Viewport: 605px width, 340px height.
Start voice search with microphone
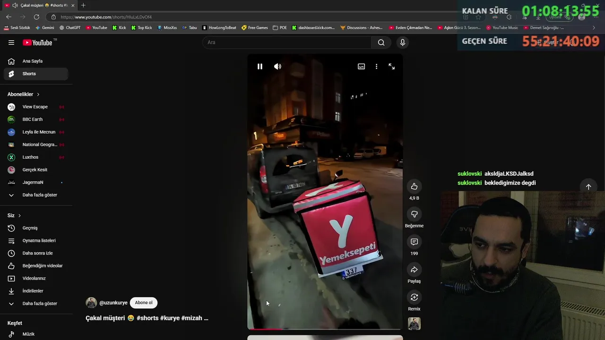(x=402, y=42)
